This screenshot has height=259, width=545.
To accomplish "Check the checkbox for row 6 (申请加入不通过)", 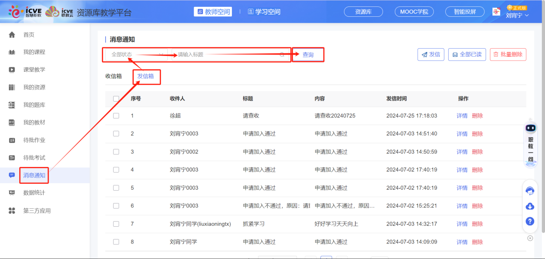I will pyautogui.click(x=116, y=206).
